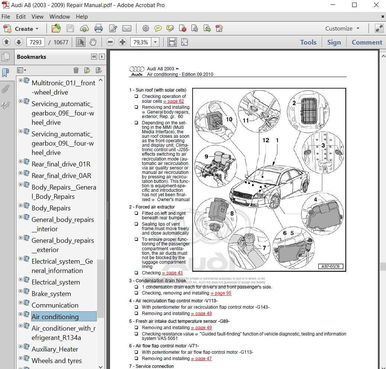Choose the Hand pan tool
Viewport: 386px width, 369px height.
(x=93, y=42)
